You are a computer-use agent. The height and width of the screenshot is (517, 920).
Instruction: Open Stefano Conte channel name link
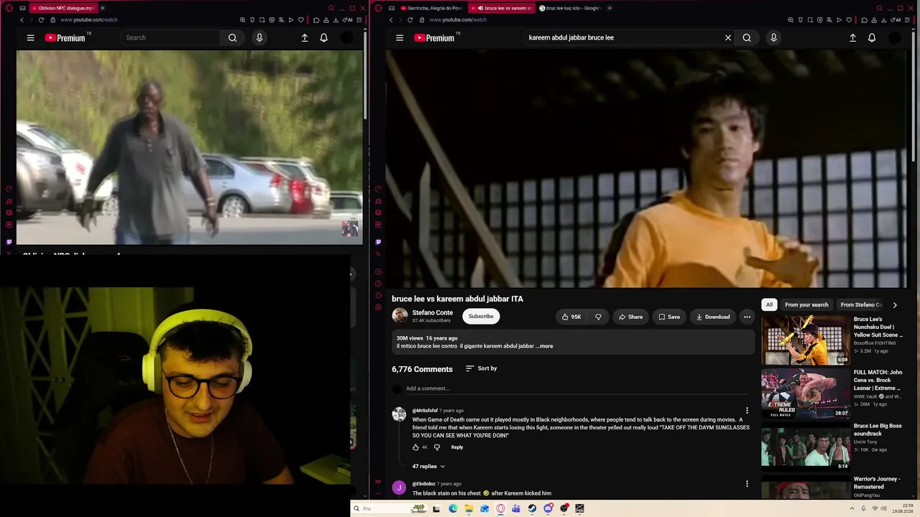[x=433, y=313]
